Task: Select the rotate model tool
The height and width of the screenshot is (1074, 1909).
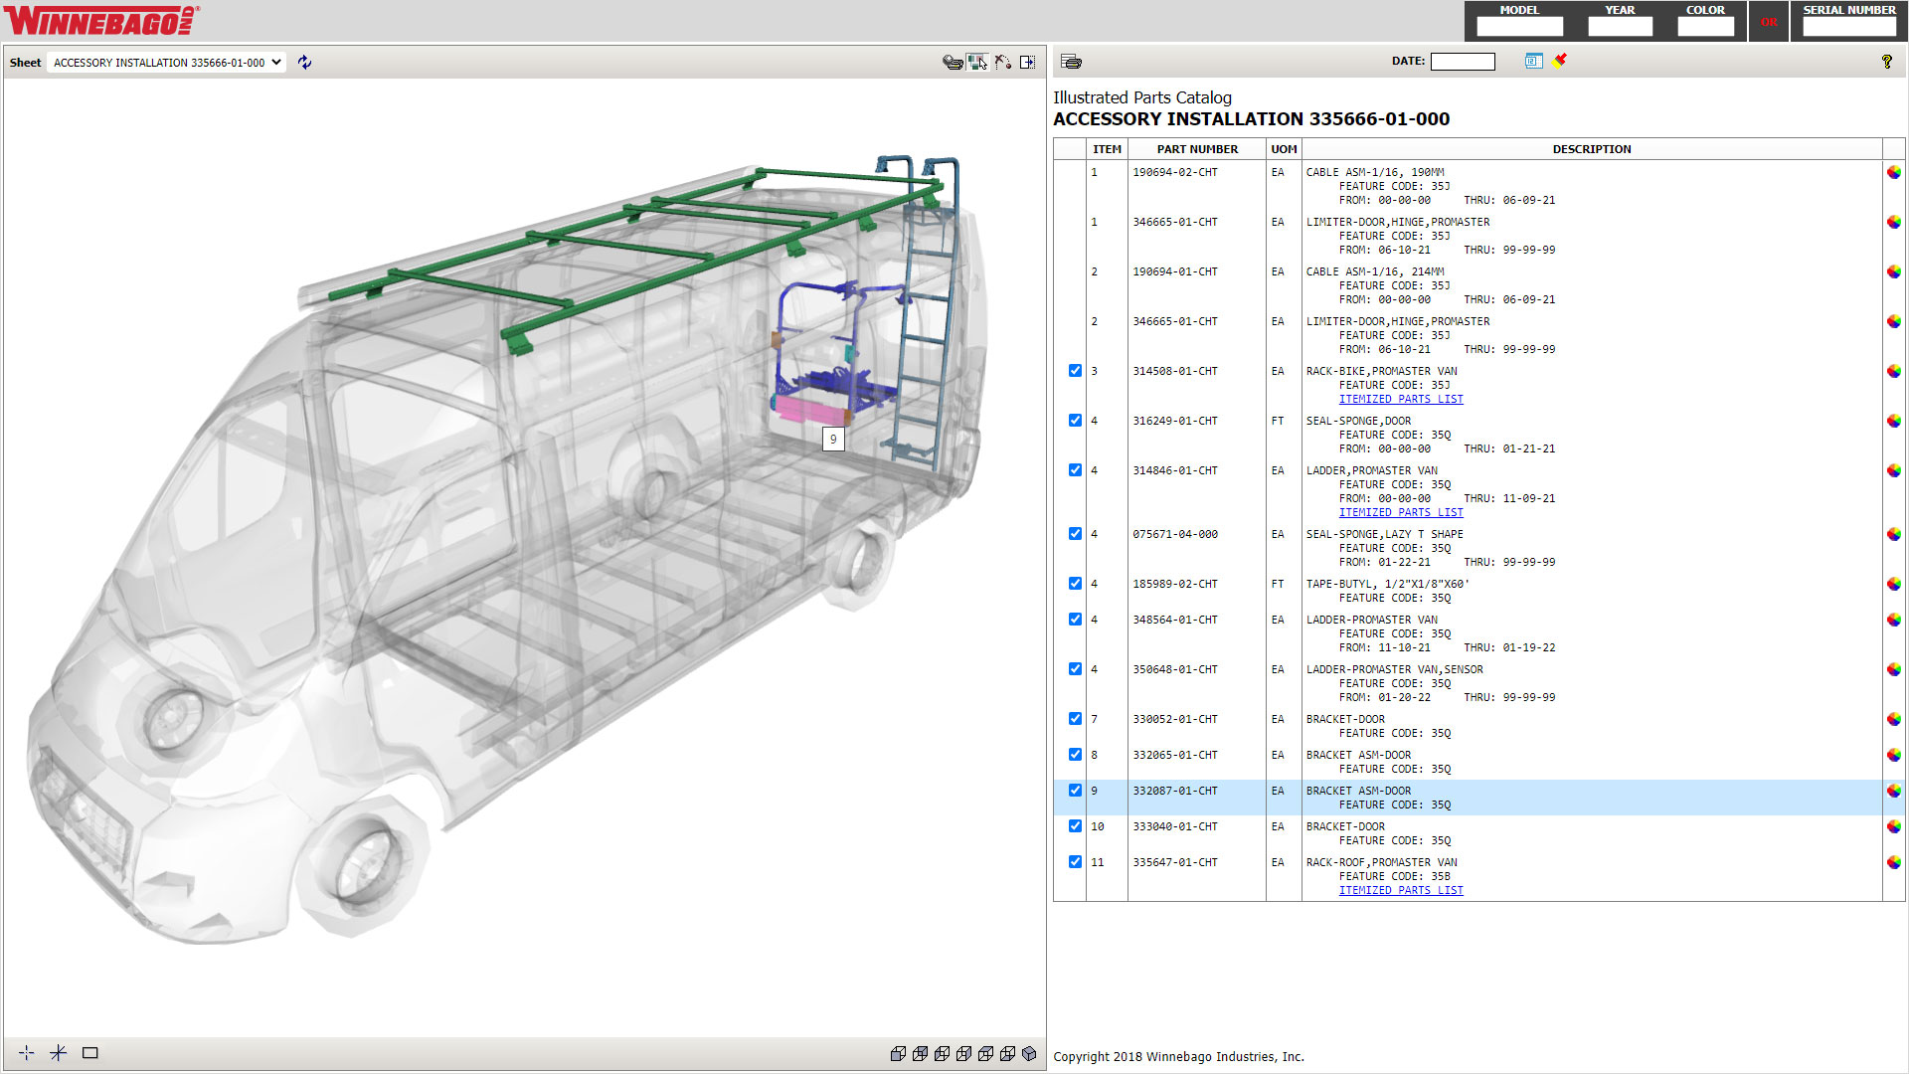Action: click(1003, 62)
